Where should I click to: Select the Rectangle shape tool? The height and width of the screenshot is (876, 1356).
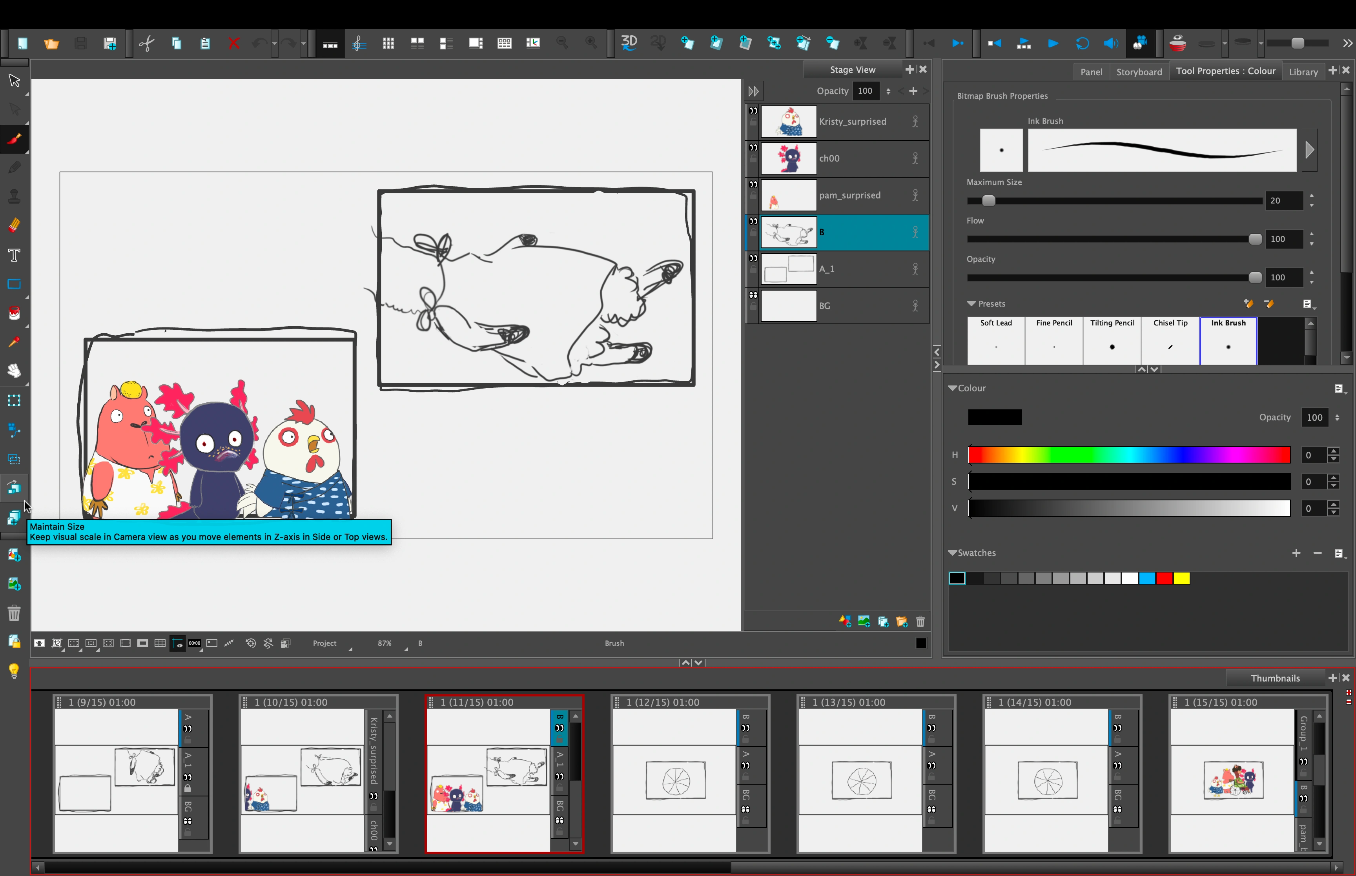[x=14, y=284]
